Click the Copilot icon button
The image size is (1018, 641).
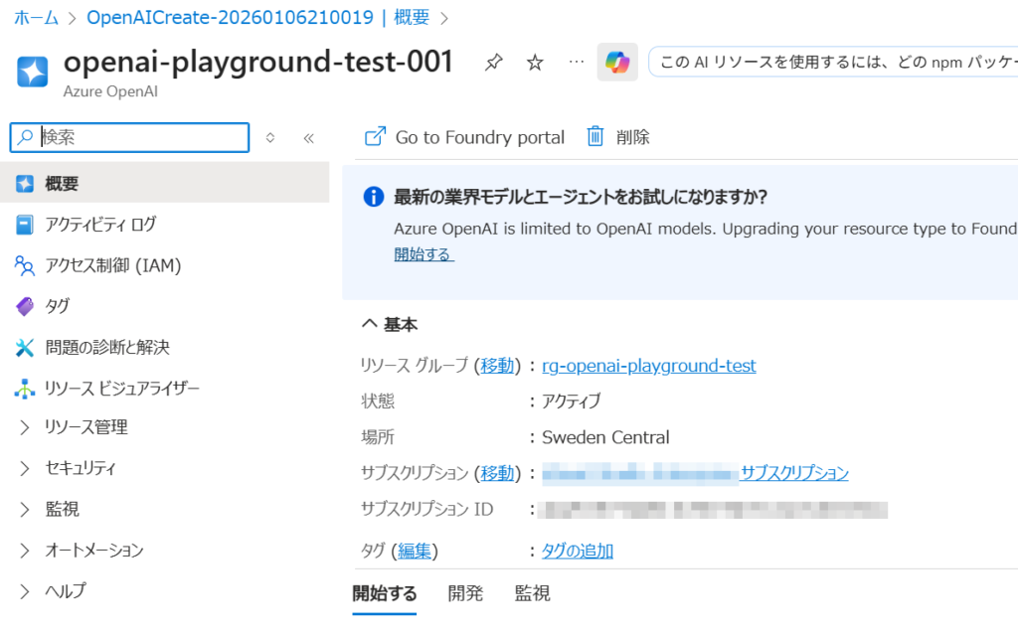click(x=617, y=63)
